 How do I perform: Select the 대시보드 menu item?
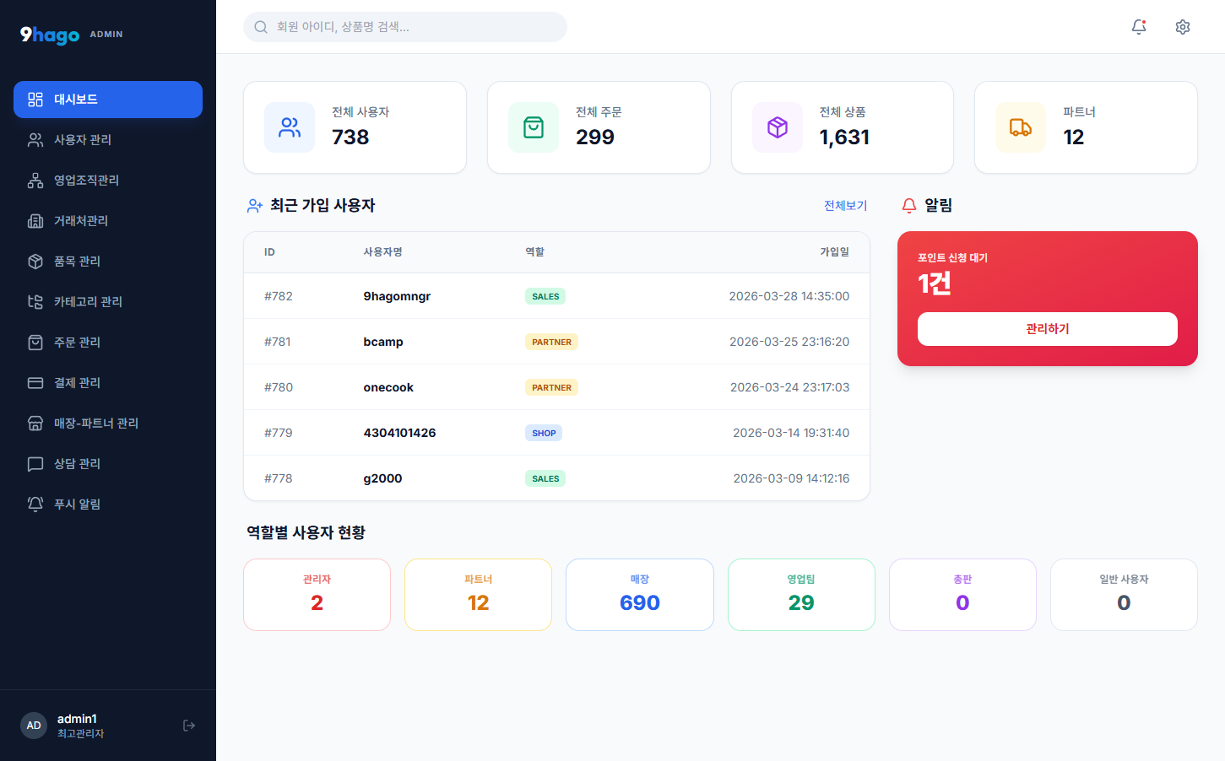108,99
